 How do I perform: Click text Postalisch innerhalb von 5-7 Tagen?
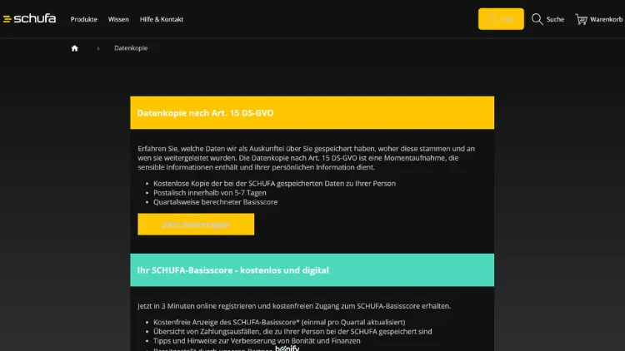coord(210,193)
